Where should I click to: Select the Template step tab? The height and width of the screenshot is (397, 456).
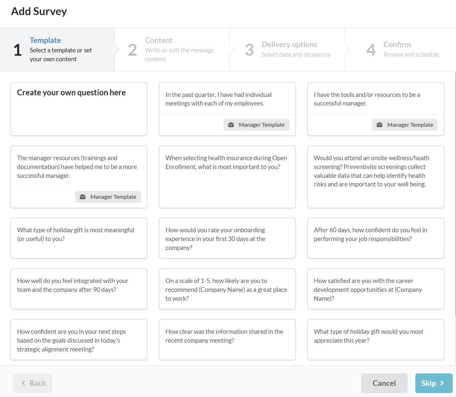pos(57,49)
